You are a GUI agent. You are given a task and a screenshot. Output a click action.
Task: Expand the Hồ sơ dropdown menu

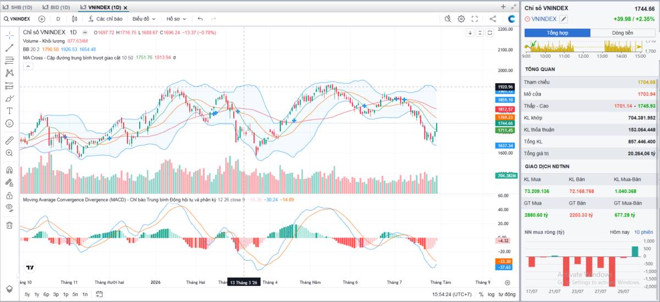pyautogui.click(x=177, y=19)
